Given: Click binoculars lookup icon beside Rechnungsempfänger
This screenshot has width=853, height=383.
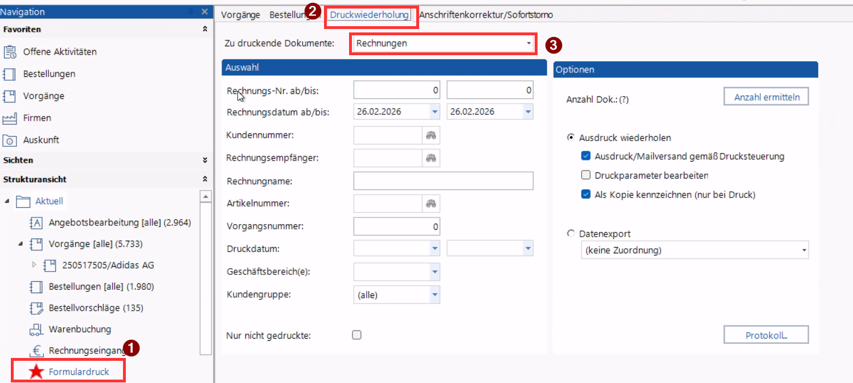Looking at the screenshot, I should 431,158.
